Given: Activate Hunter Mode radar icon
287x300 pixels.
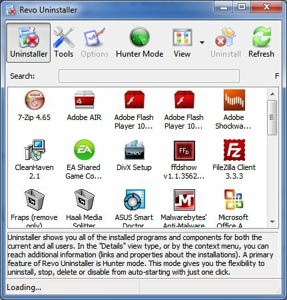Looking at the screenshot, I should click(x=140, y=37).
